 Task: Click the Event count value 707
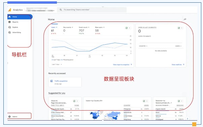click(81, 31)
